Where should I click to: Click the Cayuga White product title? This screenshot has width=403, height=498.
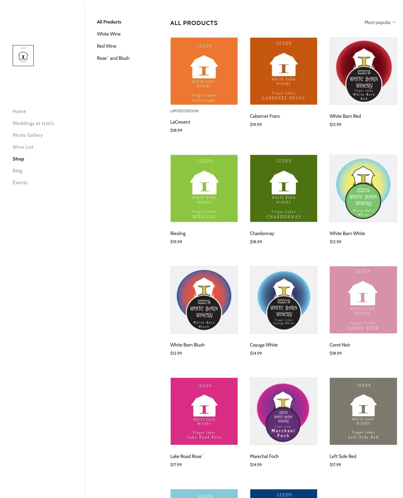click(264, 345)
